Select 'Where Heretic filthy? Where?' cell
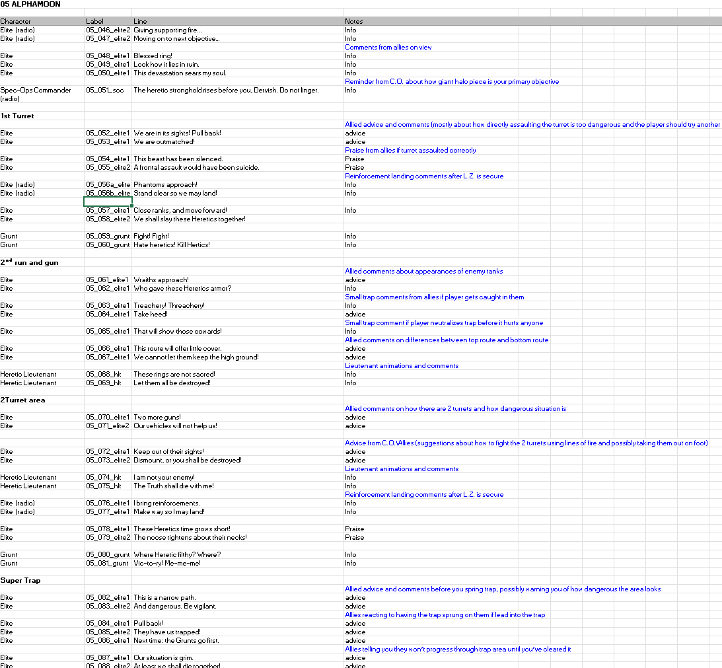This screenshot has height=668, width=722. pyautogui.click(x=237, y=554)
